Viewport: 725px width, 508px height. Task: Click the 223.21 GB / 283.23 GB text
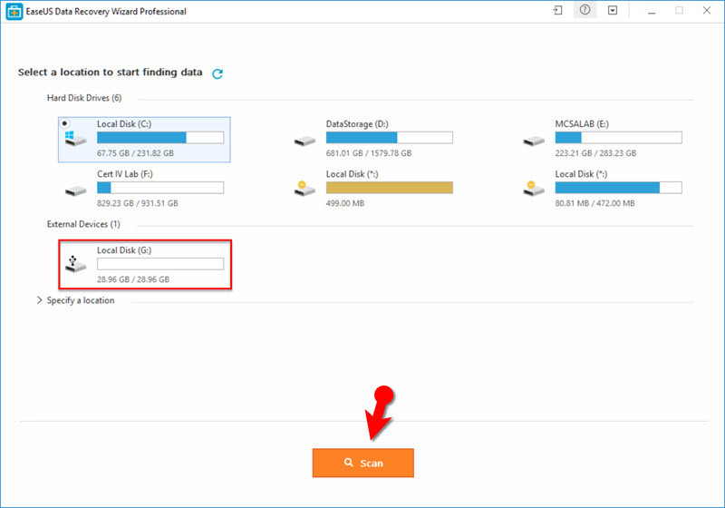coord(595,153)
